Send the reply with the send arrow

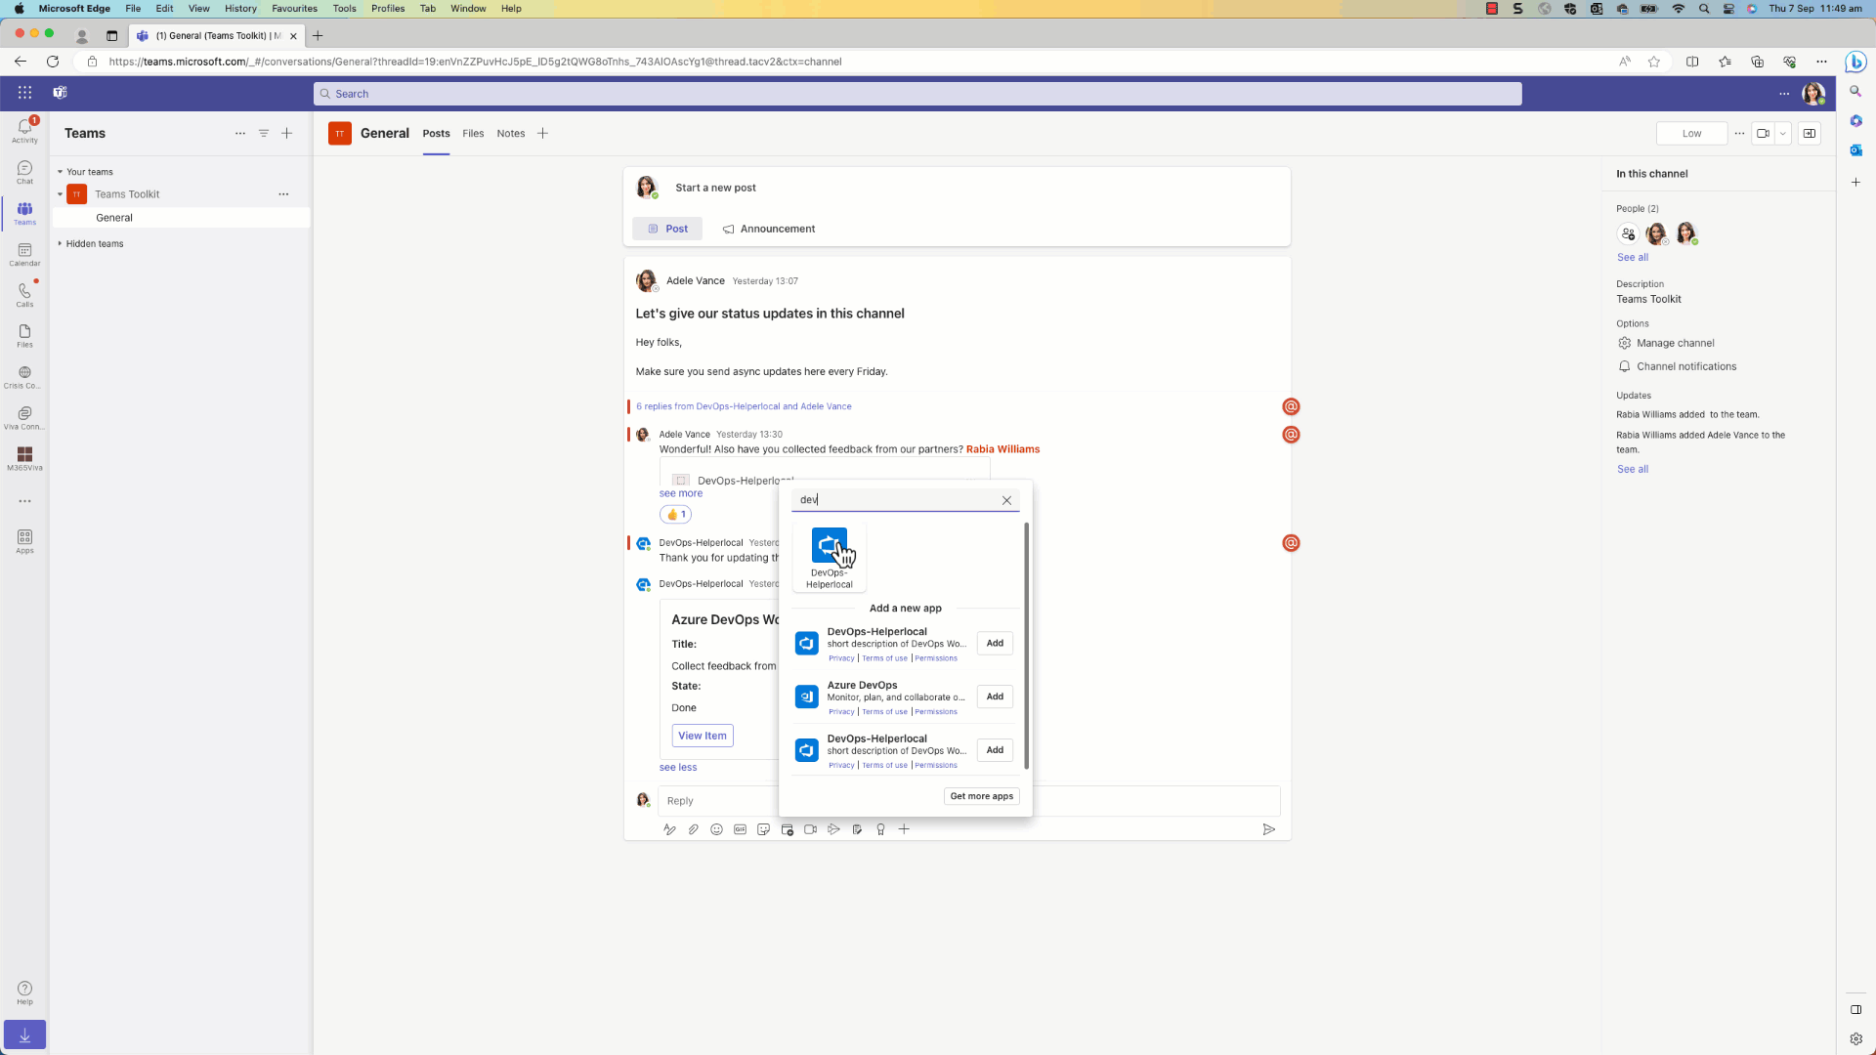(1268, 829)
